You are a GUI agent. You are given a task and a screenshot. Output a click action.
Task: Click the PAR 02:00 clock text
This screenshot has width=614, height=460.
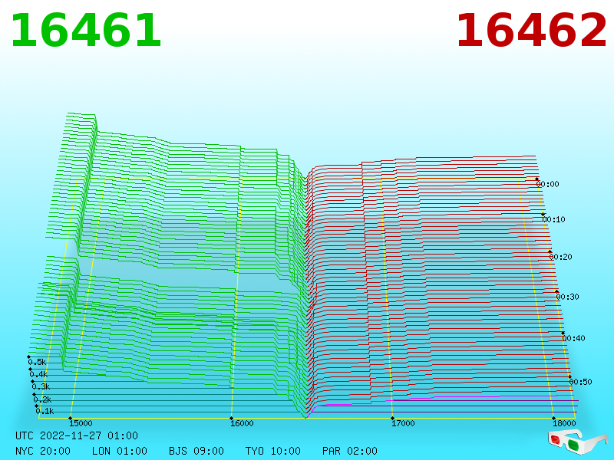tap(350, 451)
